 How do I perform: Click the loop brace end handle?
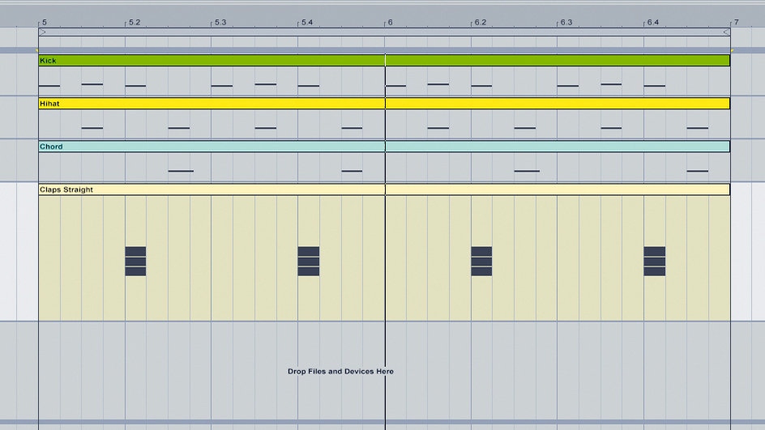pos(726,32)
